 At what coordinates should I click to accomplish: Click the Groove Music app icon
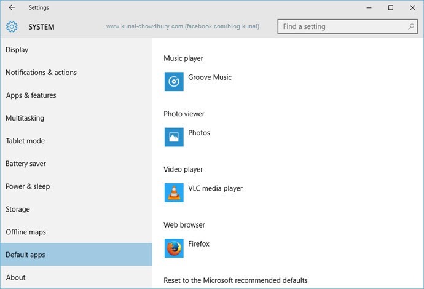174,81
